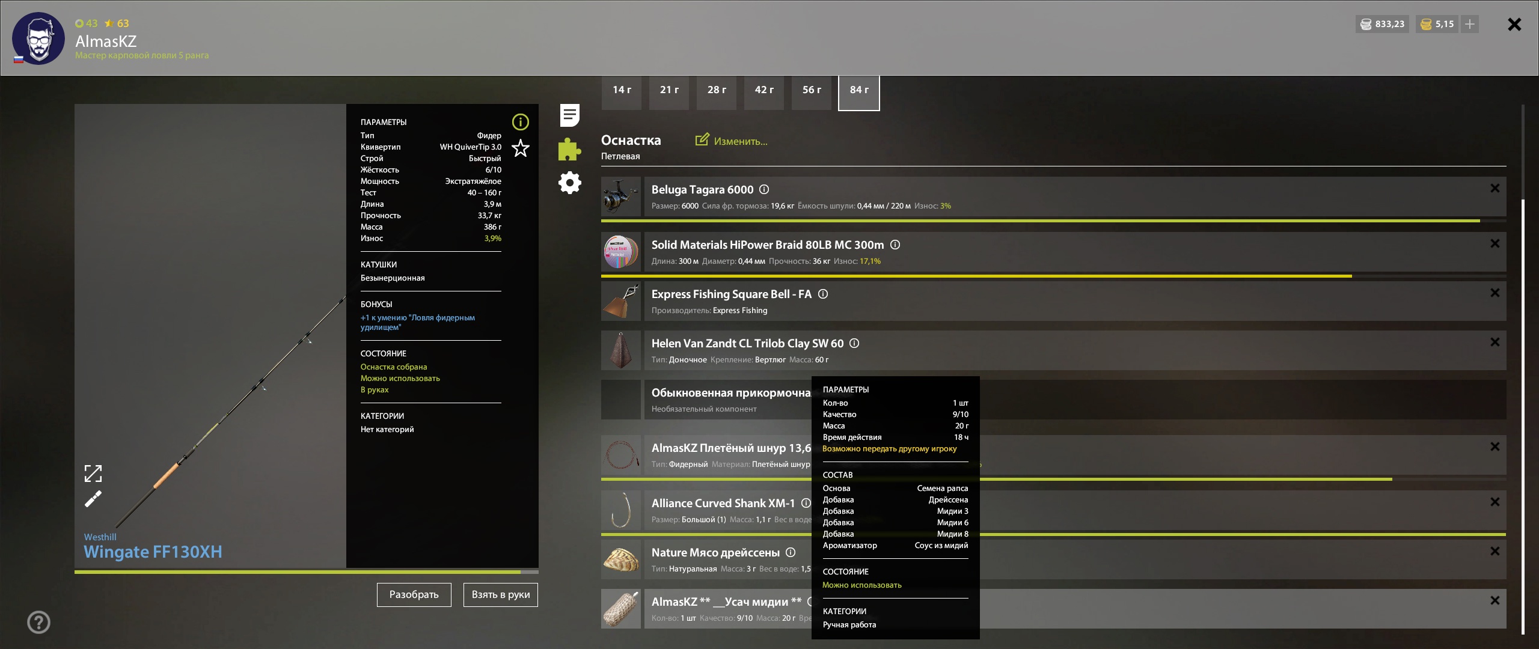1539x649 pixels.
Task: Open the notes page icon
Action: pos(569,115)
